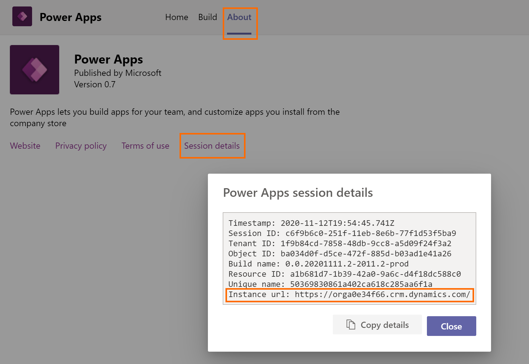Image resolution: width=529 pixels, height=364 pixels.
Task: Click the Build name line
Action: click(318, 264)
